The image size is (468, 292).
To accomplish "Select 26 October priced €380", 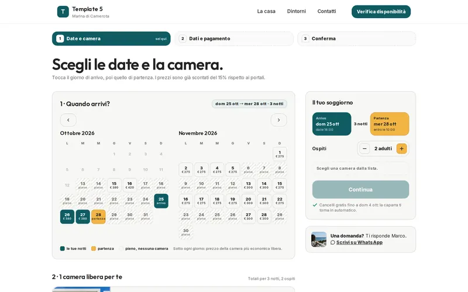I will tap(67, 216).
